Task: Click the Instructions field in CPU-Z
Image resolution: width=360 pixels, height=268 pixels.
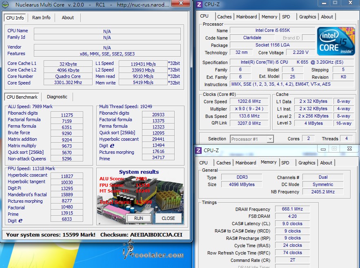Action: pyautogui.click(x=292, y=84)
